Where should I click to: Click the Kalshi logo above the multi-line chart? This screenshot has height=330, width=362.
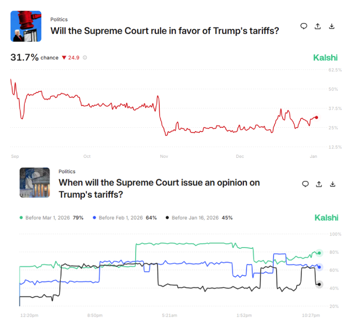[x=326, y=217]
